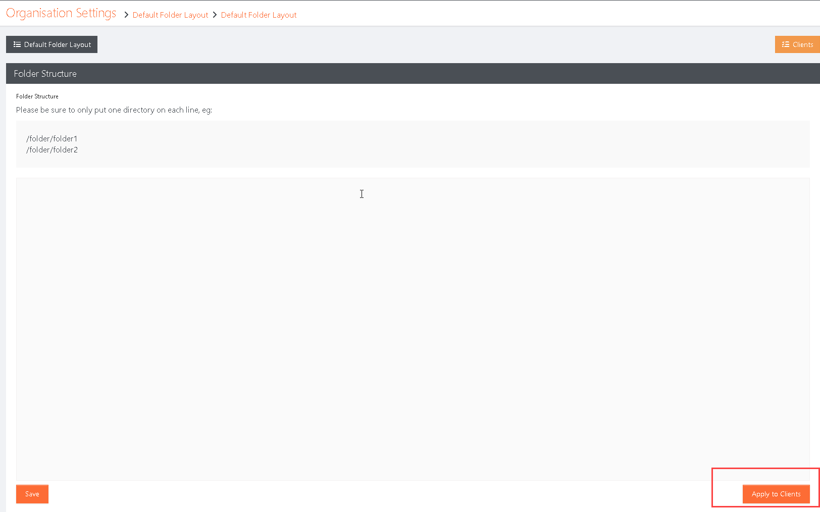The width and height of the screenshot is (820, 512).
Task: Save the folder structure
Action: tap(32, 494)
